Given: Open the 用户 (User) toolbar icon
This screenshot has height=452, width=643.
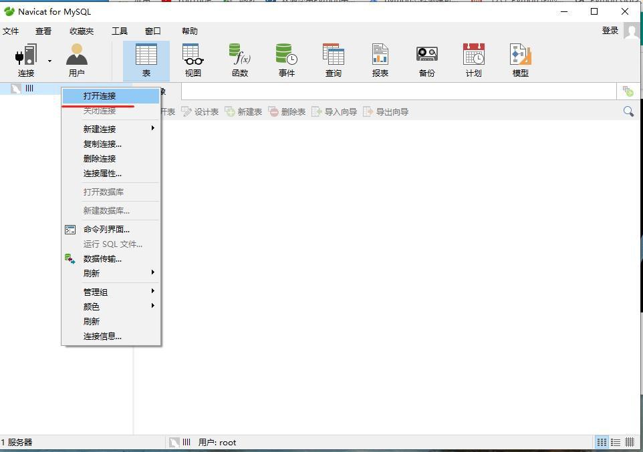Looking at the screenshot, I should pos(77,61).
